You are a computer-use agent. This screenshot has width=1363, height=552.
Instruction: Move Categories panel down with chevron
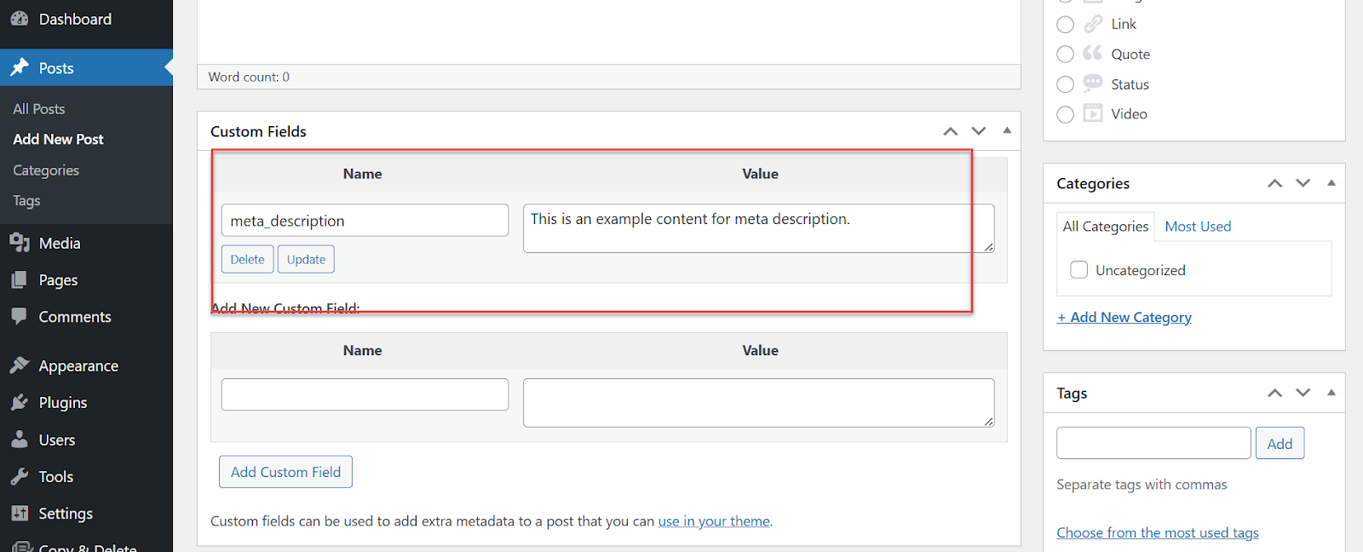[x=1303, y=183]
